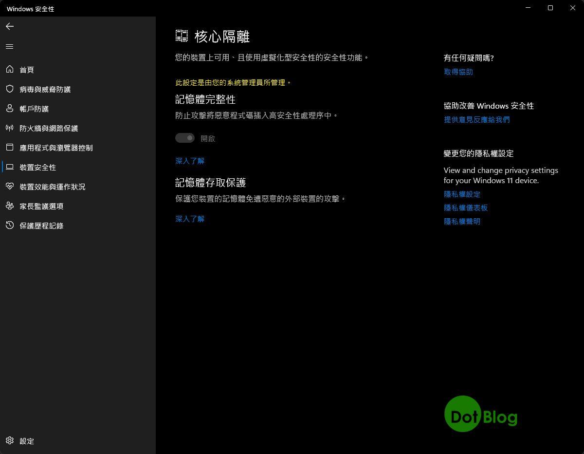Click the 設定 gear icon
584x454 pixels.
tap(10, 441)
